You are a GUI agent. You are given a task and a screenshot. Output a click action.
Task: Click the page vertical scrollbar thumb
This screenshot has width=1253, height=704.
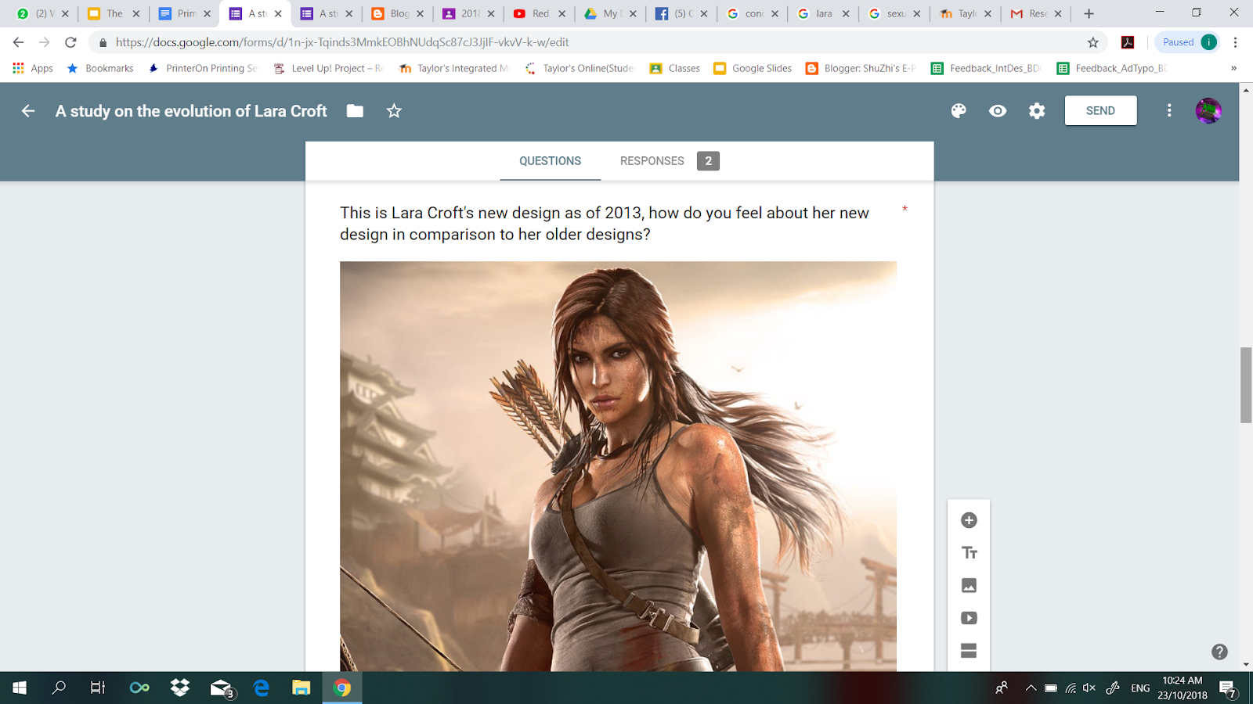click(x=1246, y=385)
